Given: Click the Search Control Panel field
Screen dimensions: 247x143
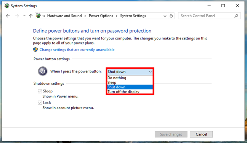Looking at the screenshot, I should pos(206,16).
